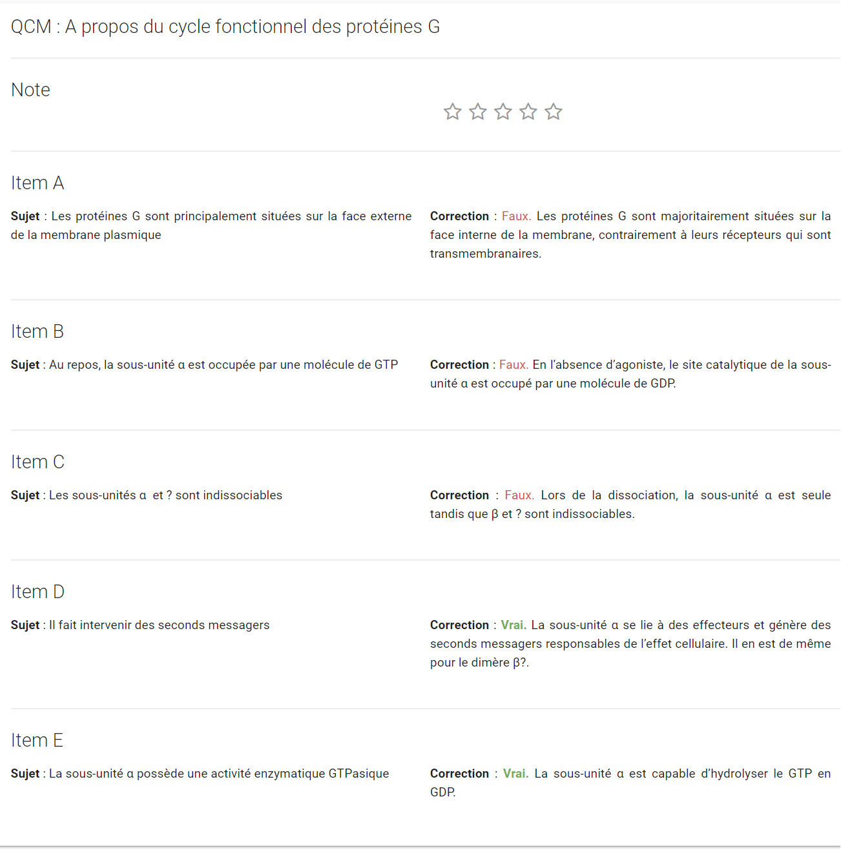Set the rating to four stars
This screenshot has height=850, width=841.
pyautogui.click(x=528, y=112)
